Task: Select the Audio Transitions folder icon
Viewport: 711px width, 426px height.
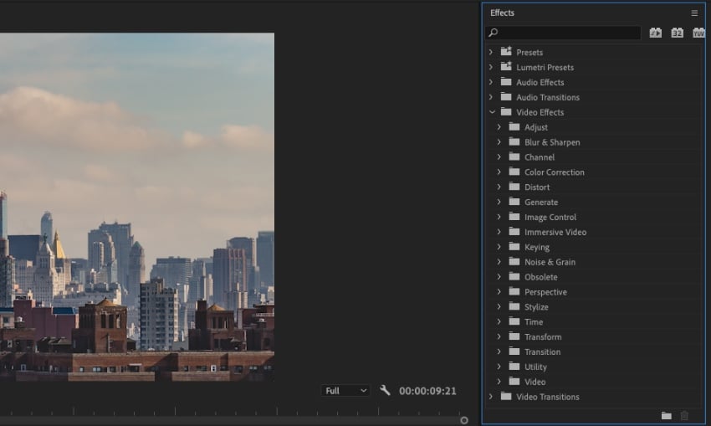Action: click(x=506, y=96)
